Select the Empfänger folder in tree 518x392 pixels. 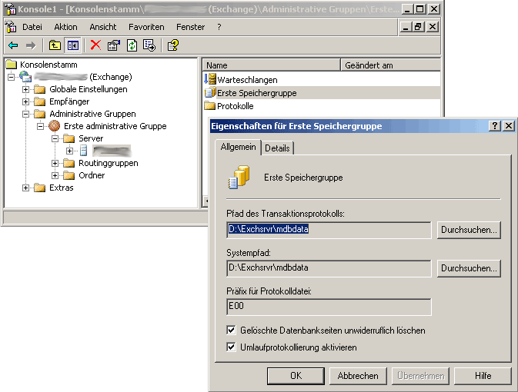tap(69, 101)
